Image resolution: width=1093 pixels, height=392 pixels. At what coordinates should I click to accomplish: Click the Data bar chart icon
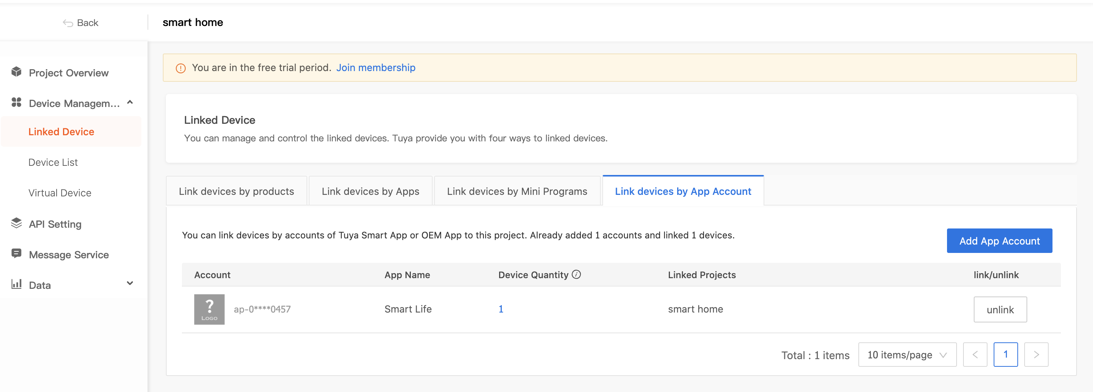[16, 284]
